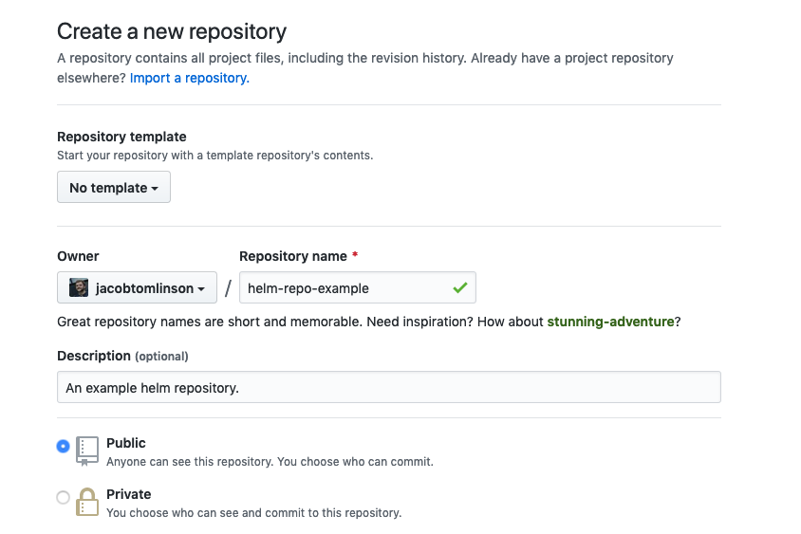
Task: Click the Owner label
Action: tap(78, 256)
